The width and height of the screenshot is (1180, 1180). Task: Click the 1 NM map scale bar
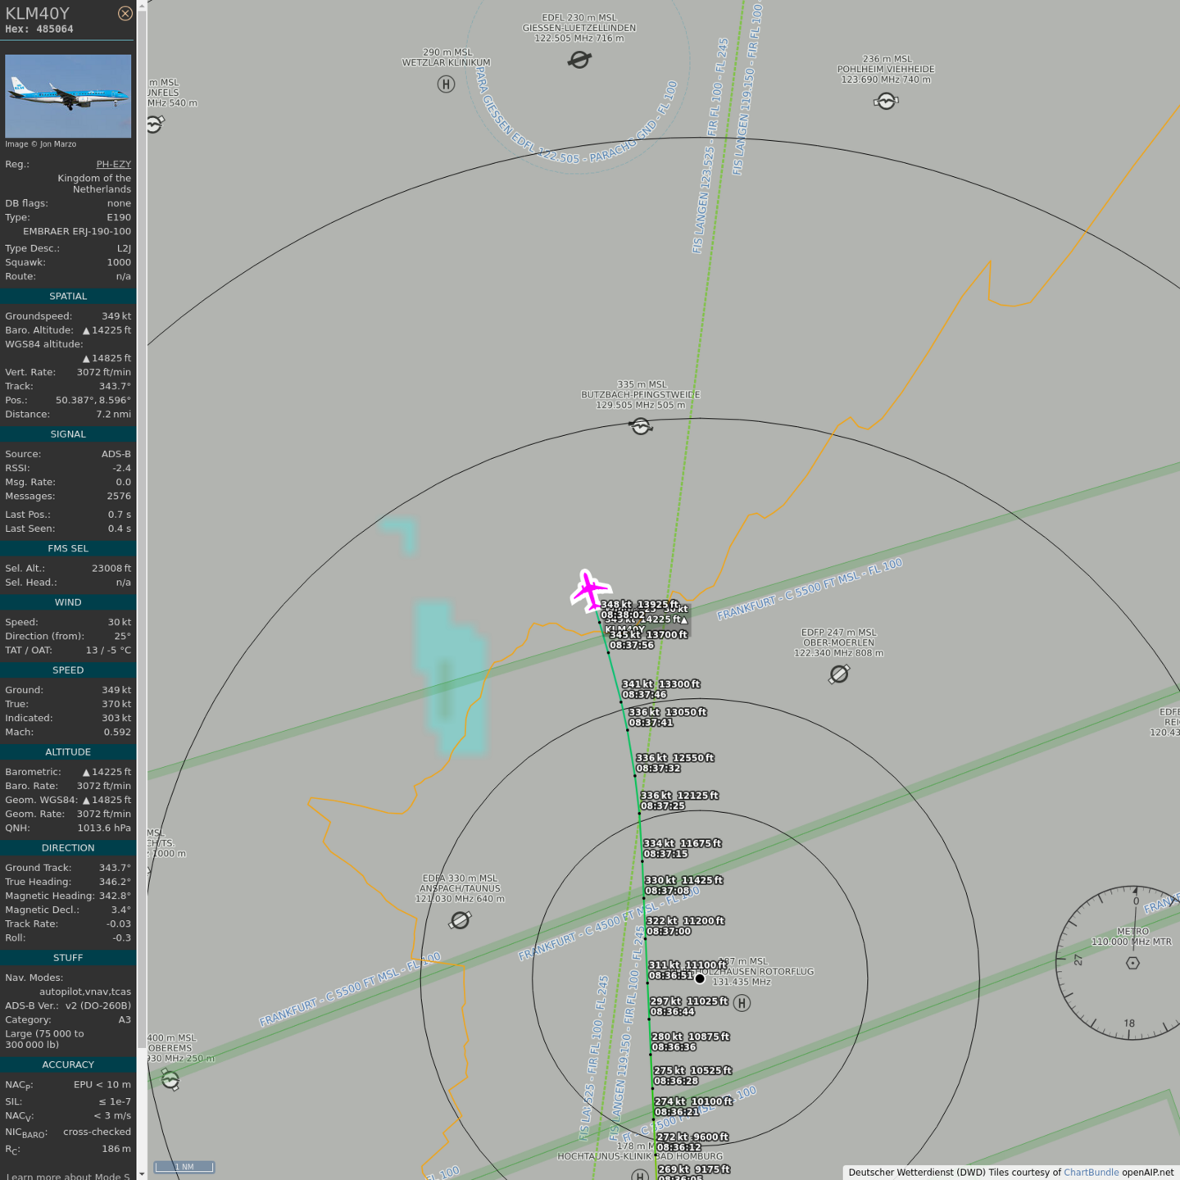184,1167
